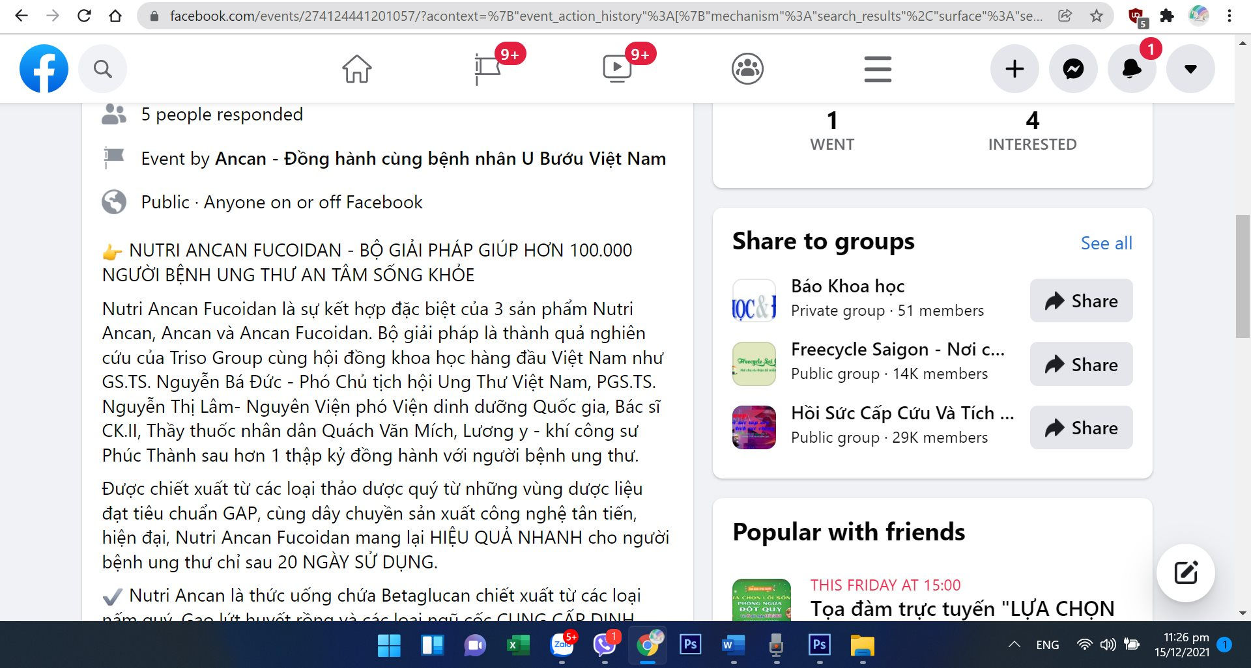Click the new message compose button
Image resolution: width=1251 pixels, height=668 pixels.
[x=1185, y=573]
